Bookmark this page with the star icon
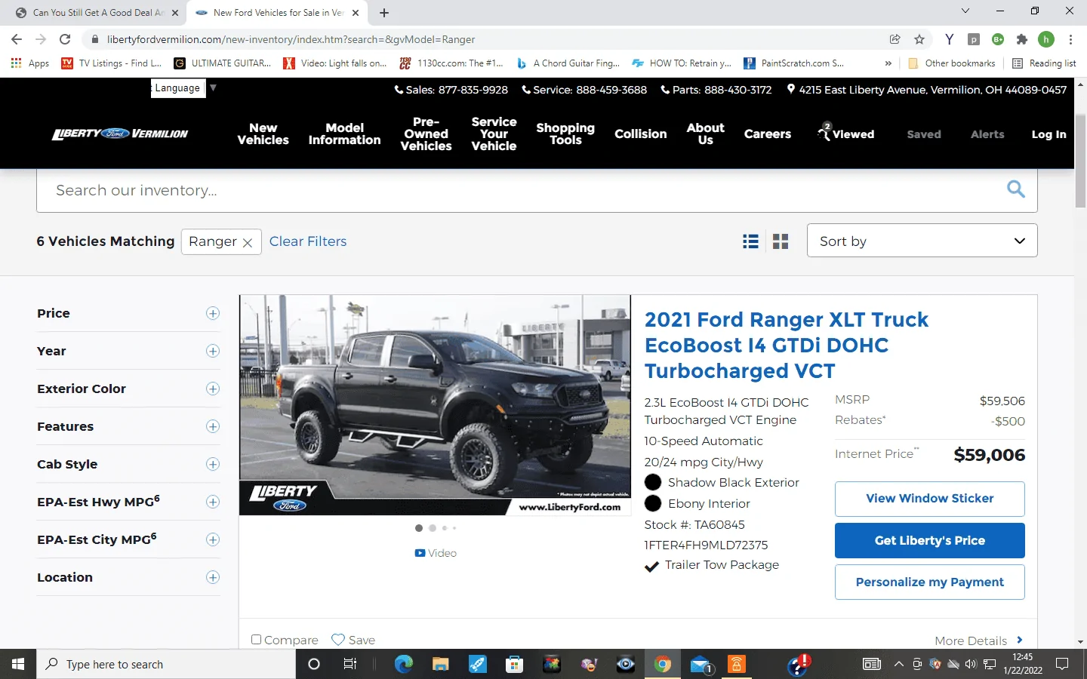This screenshot has width=1087, height=679. (x=919, y=39)
